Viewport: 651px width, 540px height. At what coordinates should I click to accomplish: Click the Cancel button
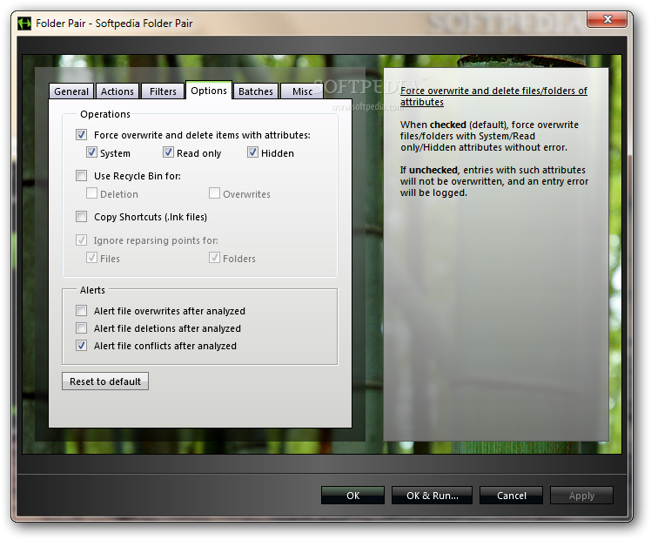pos(511,495)
